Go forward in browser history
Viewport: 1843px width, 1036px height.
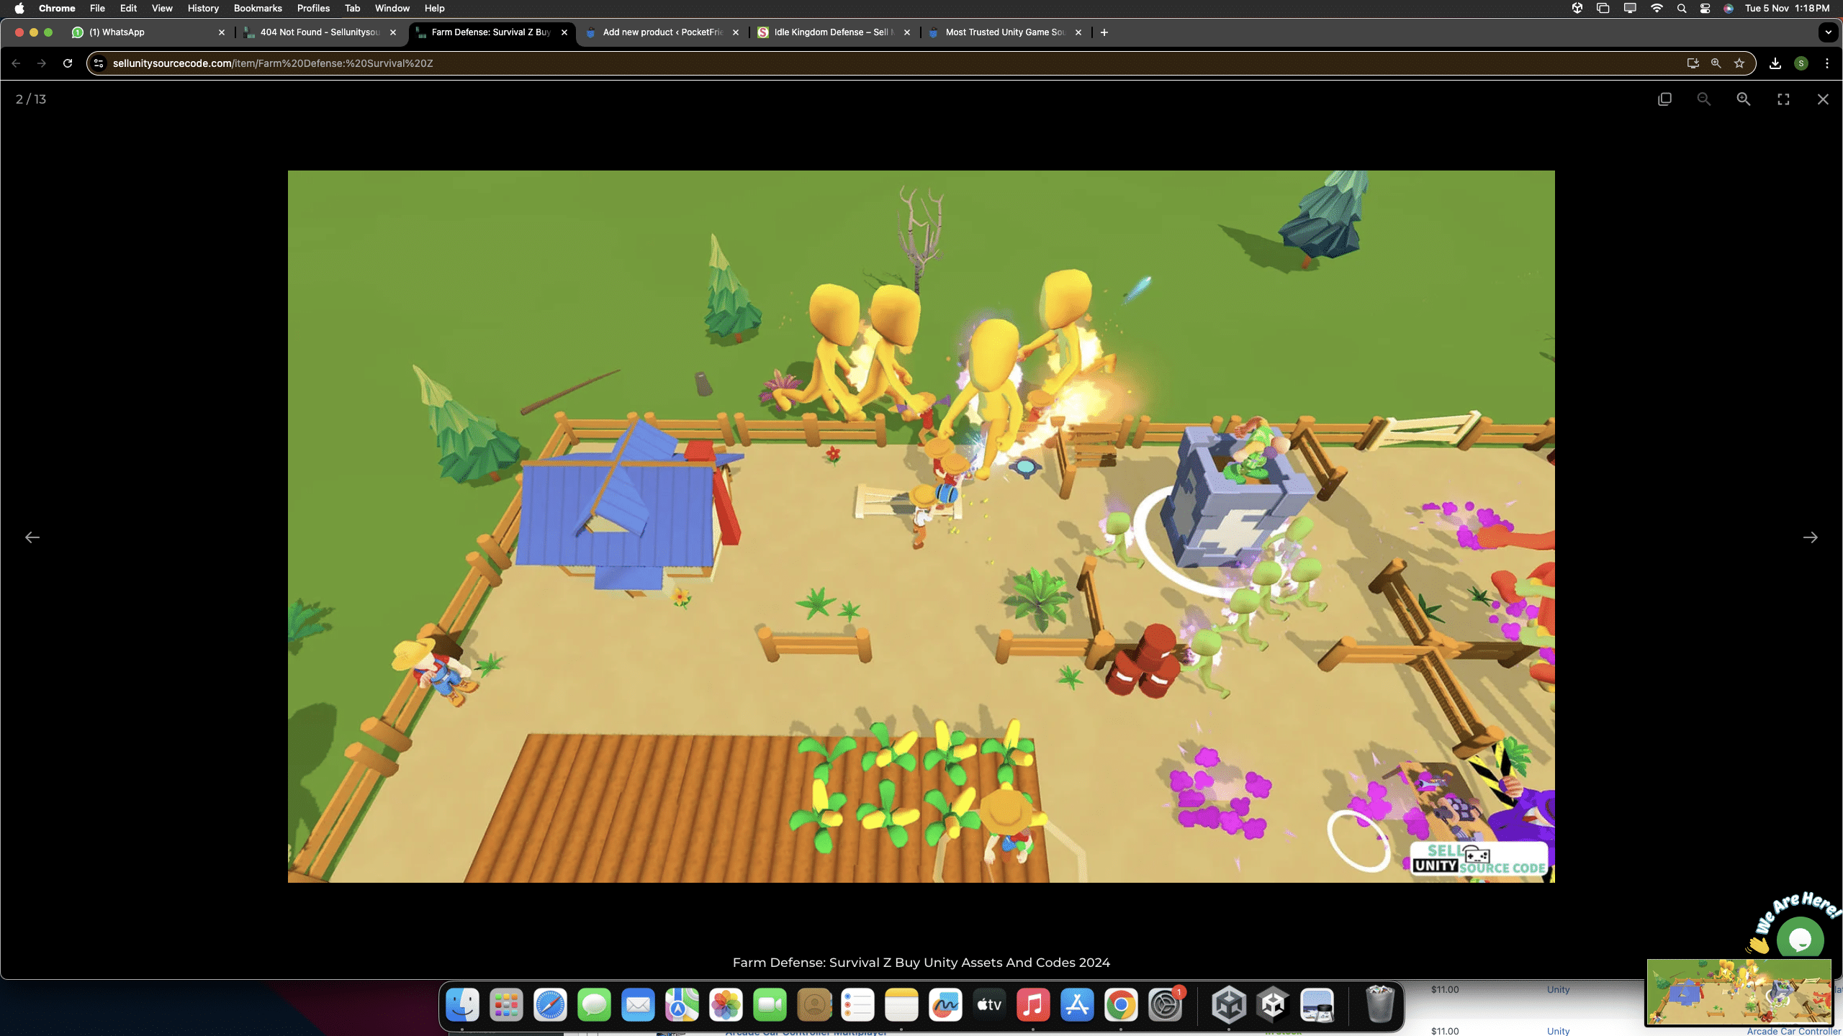coord(42,63)
